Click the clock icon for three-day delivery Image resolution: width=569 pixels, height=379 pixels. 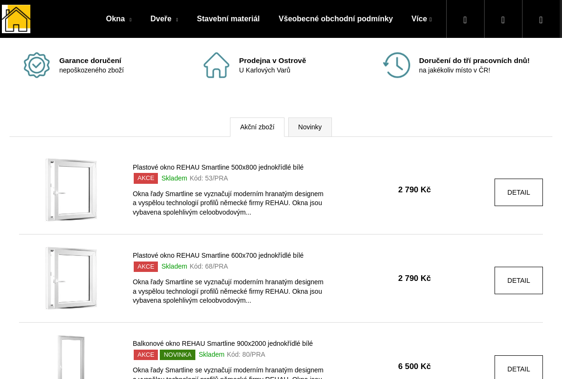(x=396, y=65)
